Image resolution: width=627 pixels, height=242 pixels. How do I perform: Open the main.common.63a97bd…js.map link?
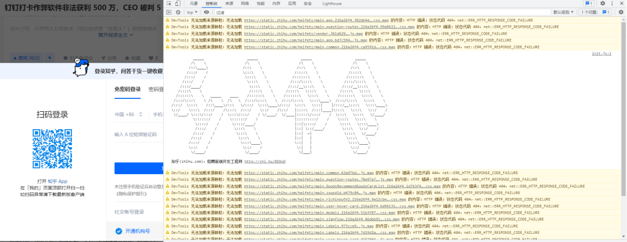pyautogui.click(x=309, y=173)
